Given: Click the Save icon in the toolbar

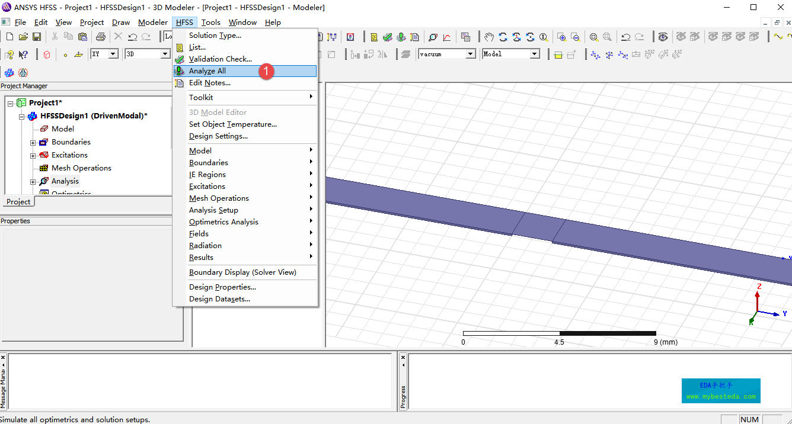Looking at the screenshot, I should coord(37,37).
